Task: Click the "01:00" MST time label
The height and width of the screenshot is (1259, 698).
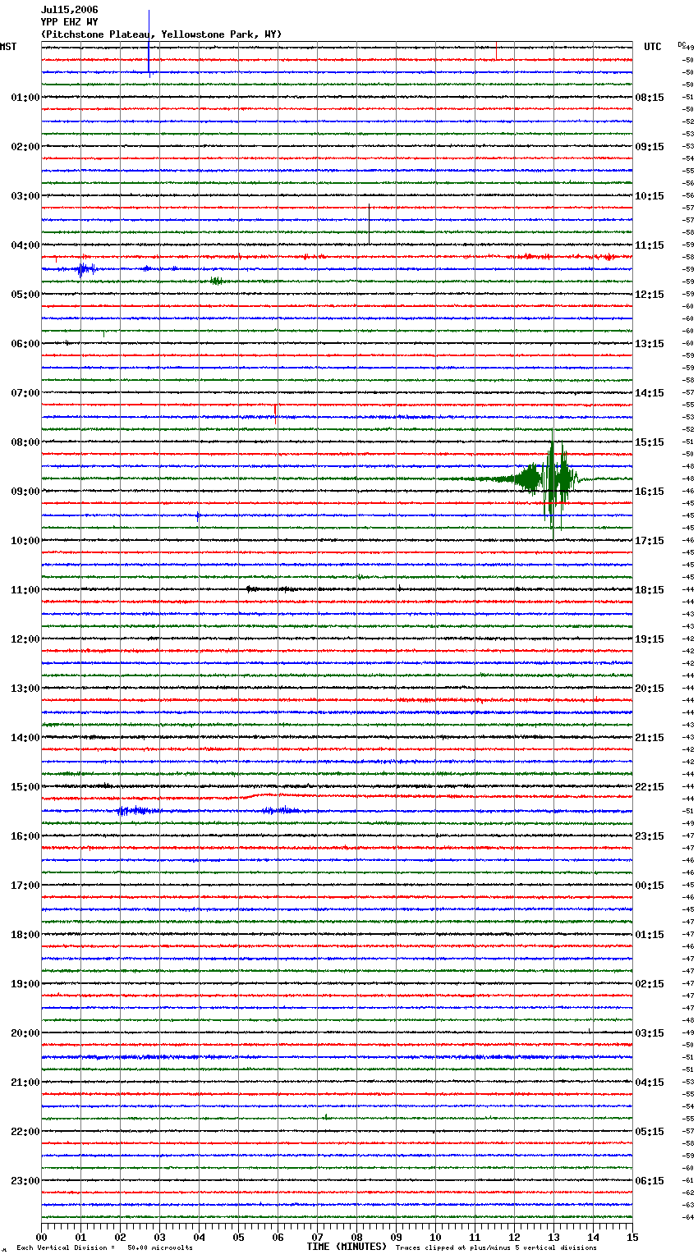Action: click(x=25, y=98)
